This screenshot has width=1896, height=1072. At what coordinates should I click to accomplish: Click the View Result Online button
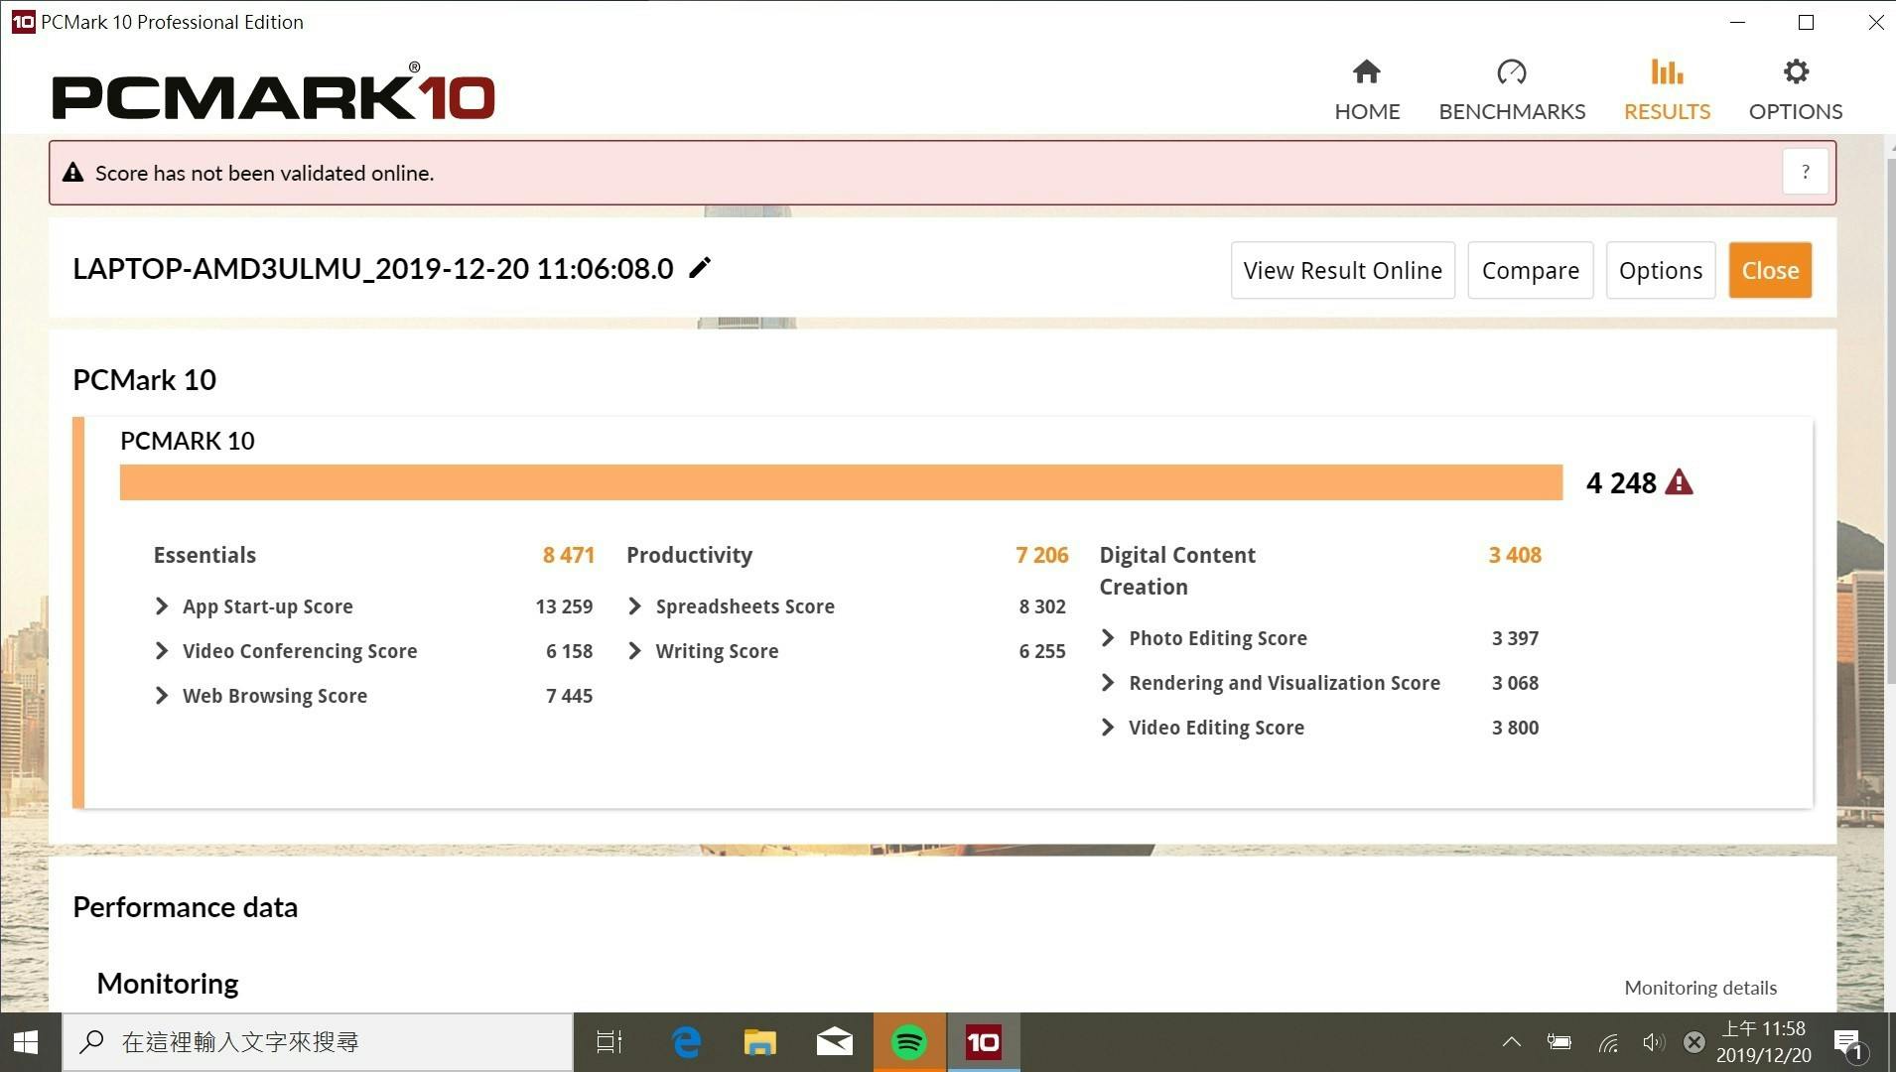pos(1342,270)
